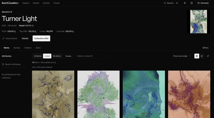
Task: Click the Attributes heading
Action: (7, 56)
